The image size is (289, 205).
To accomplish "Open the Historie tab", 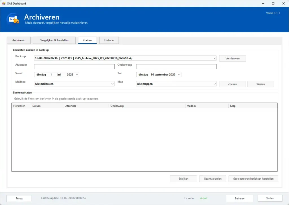I will coord(109,40).
